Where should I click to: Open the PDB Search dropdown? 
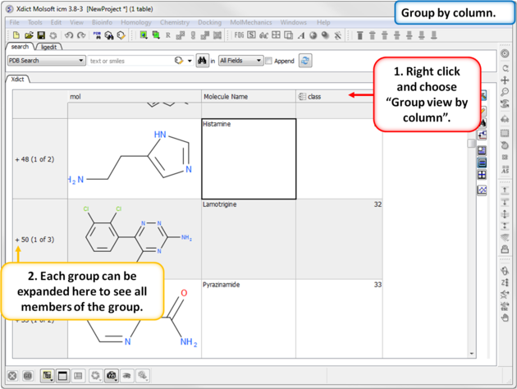coord(46,61)
